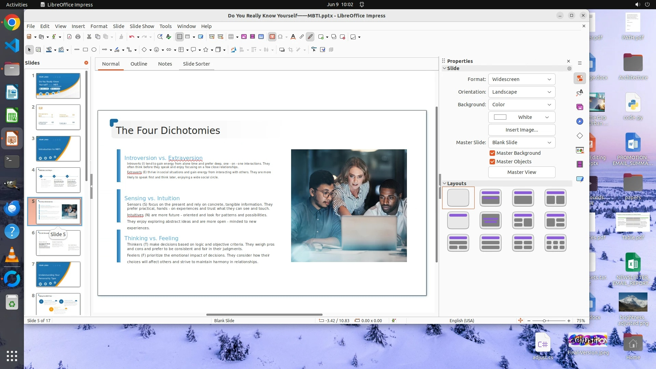The image size is (656, 369).
Task: Click the Print icon in toolbar
Action: (78, 37)
